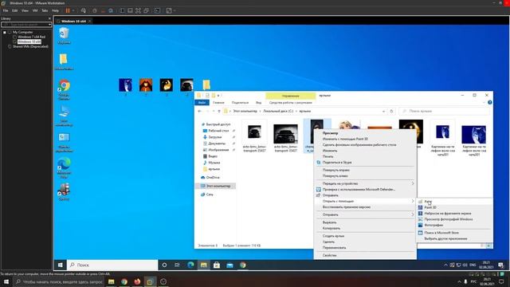510x287 pixels.
Task: Select Network in the Explorer sidebar
Action: coord(210,195)
